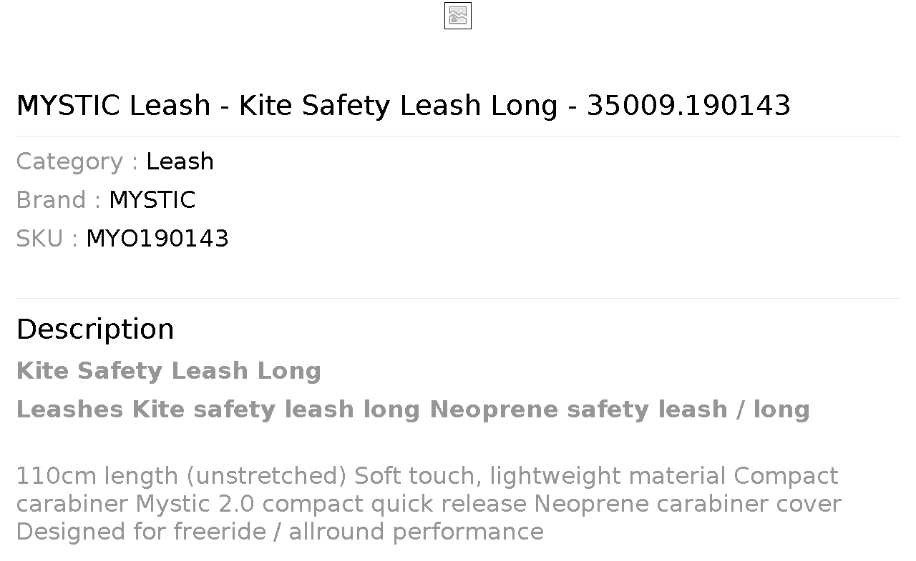Click the 110cm length (unstretched) text

coord(182,476)
